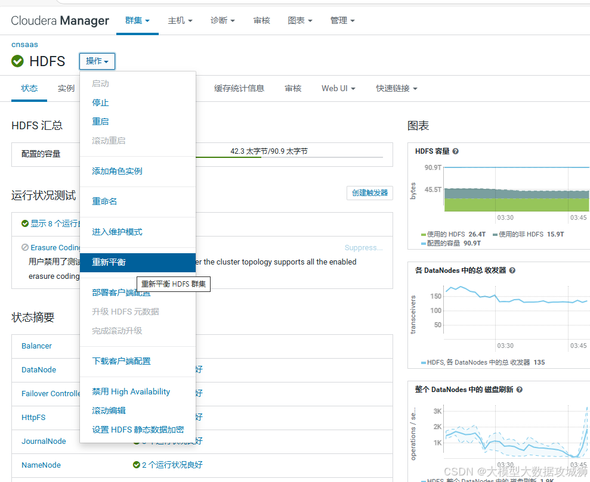The width and height of the screenshot is (590, 482).
Task: Click the green HDFS health status icon
Action: [17, 61]
